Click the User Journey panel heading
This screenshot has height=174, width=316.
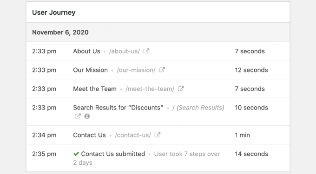[54, 13]
